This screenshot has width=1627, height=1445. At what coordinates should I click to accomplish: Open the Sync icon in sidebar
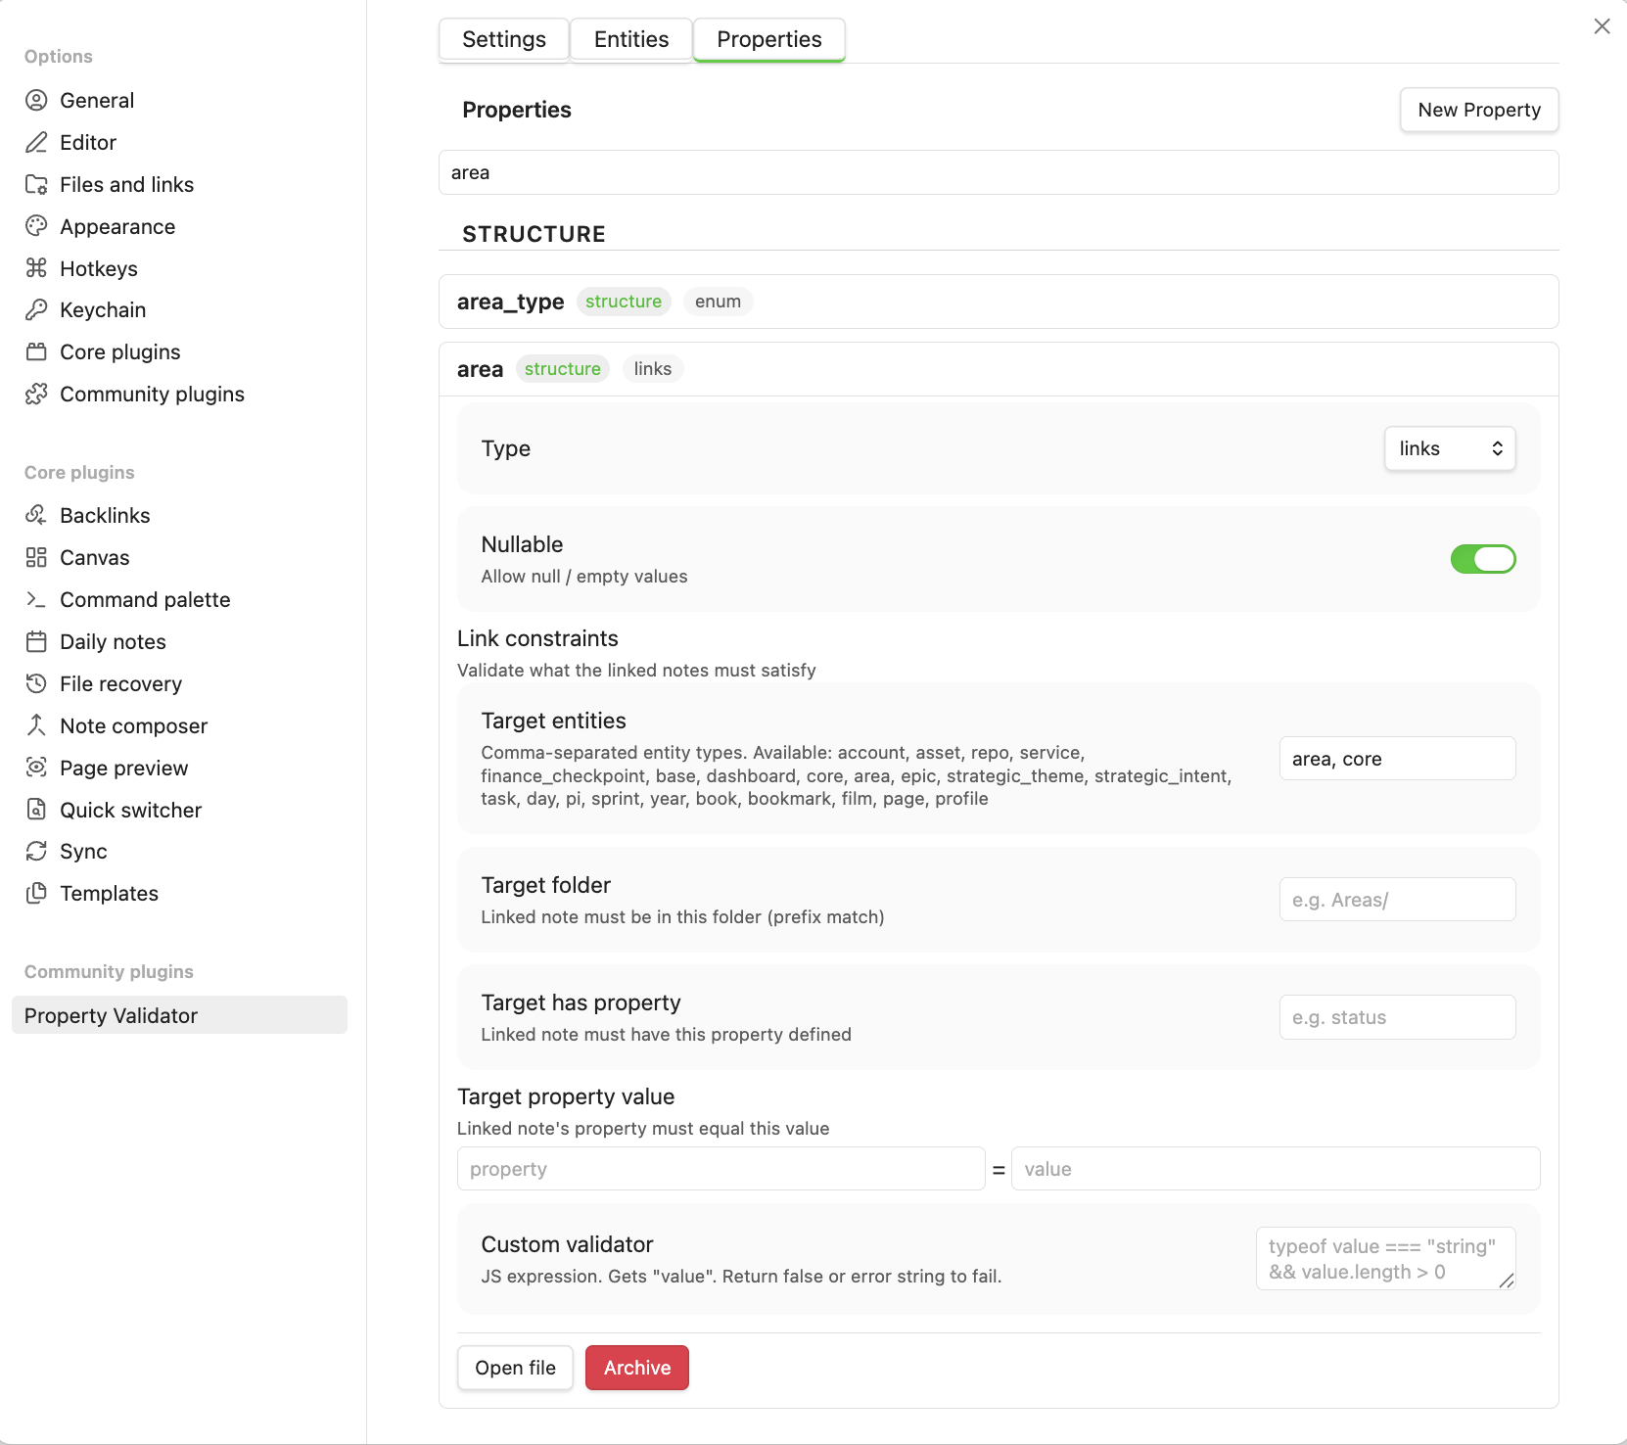[36, 851]
